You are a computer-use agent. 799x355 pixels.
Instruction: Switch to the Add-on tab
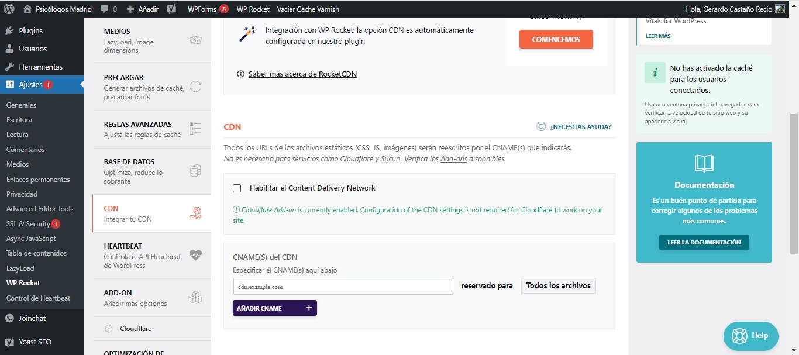click(151, 298)
